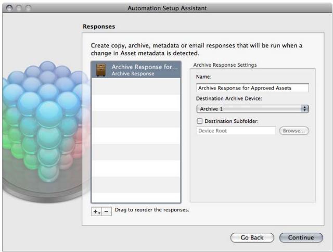
Task: Enable the Destination Subfolder checkbox
Action: (200, 121)
